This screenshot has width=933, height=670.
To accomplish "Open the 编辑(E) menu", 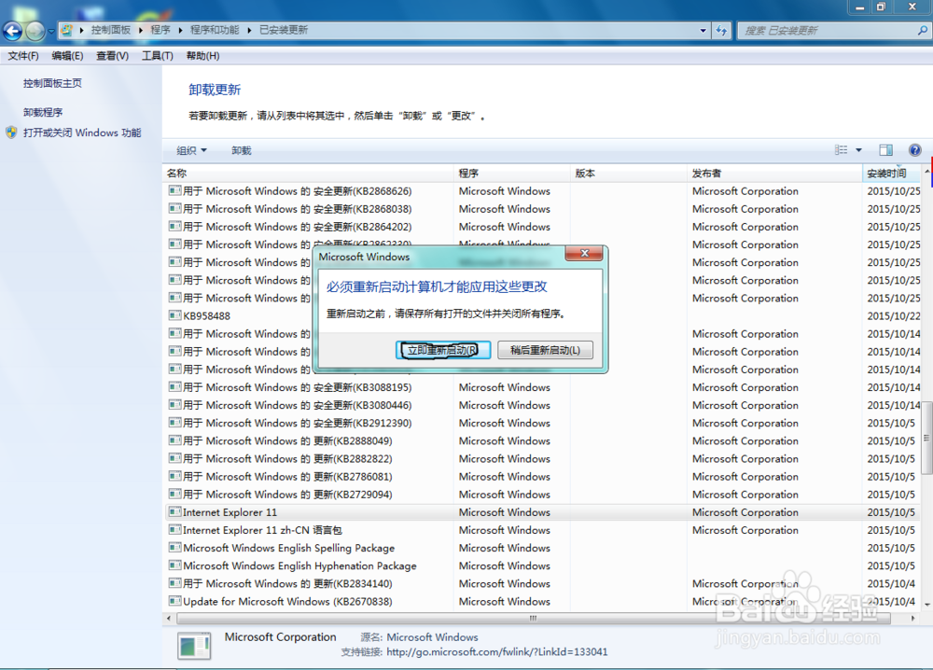I will click(67, 56).
